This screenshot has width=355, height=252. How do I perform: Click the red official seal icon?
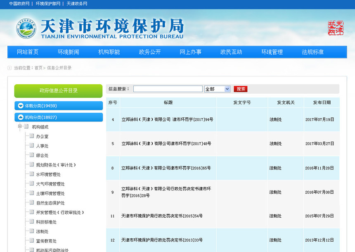pyautogui.click(x=336, y=27)
